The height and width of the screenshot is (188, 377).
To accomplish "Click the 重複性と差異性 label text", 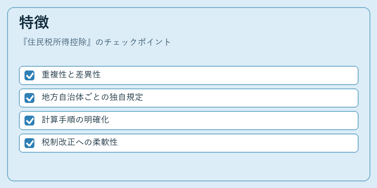I will pos(71,75).
